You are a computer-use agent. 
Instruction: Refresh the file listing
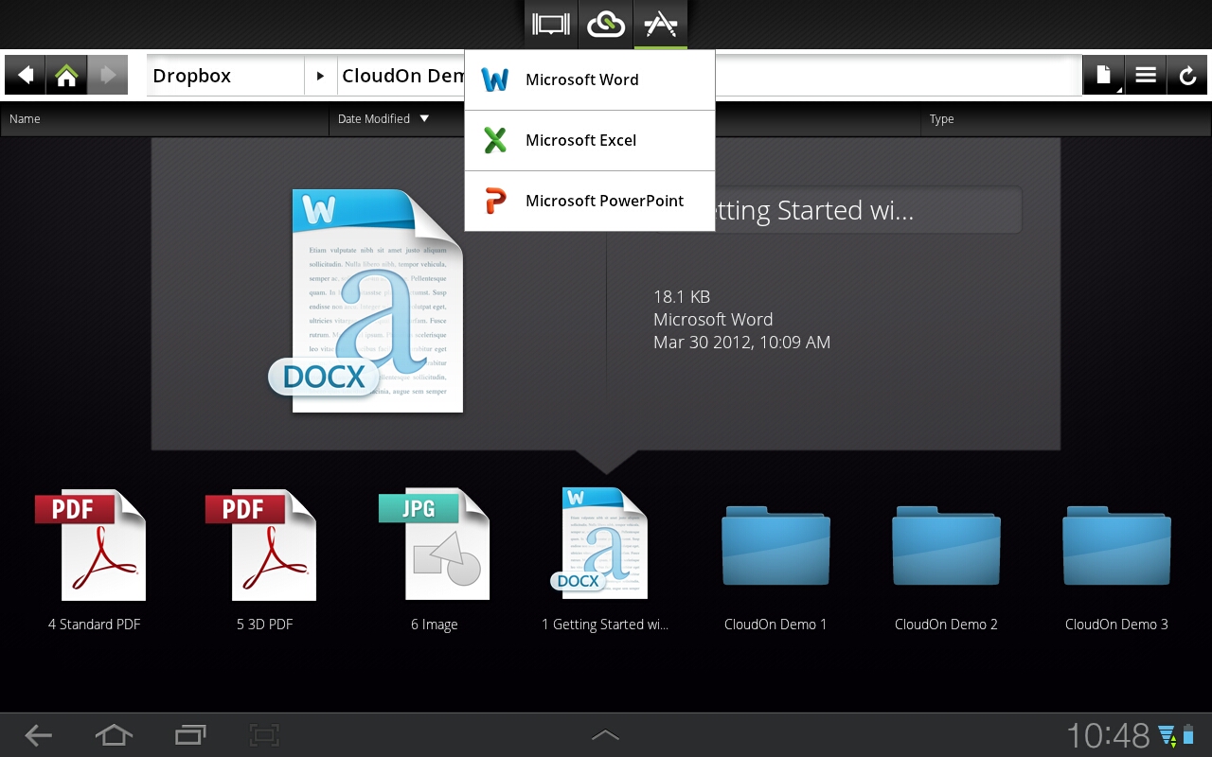coord(1187,76)
